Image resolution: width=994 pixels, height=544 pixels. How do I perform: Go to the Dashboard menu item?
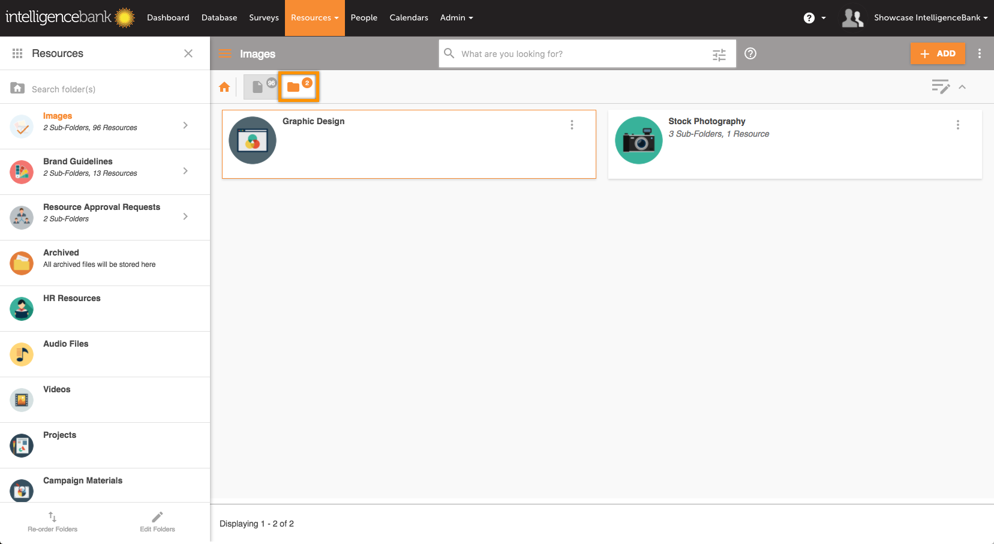tap(168, 18)
